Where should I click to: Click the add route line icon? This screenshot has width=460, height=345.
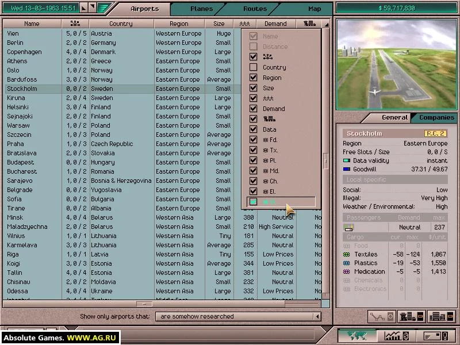pyautogui.click(x=381, y=317)
